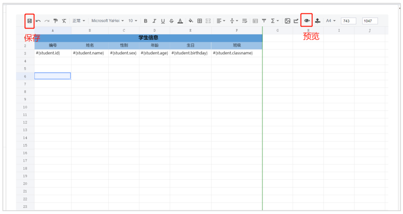
Task: Select the 学生信息 title cell
Action: (x=148, y=38)
